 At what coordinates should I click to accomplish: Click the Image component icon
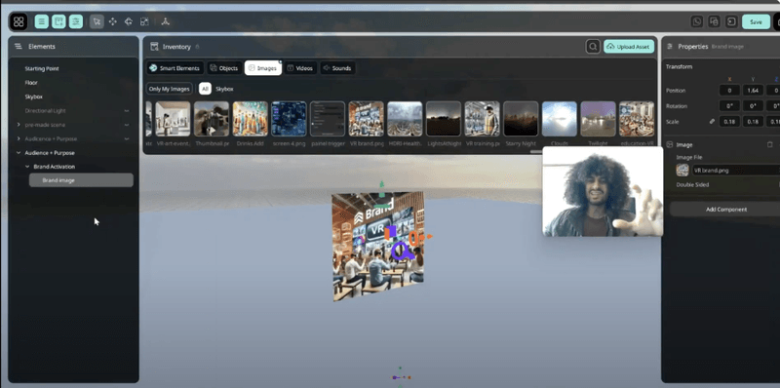670,144
